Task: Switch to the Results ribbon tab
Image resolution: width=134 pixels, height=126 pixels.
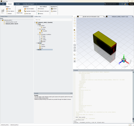Action: 18,4
